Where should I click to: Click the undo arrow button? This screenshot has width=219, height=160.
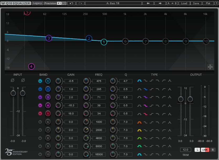tap(71, 3)
